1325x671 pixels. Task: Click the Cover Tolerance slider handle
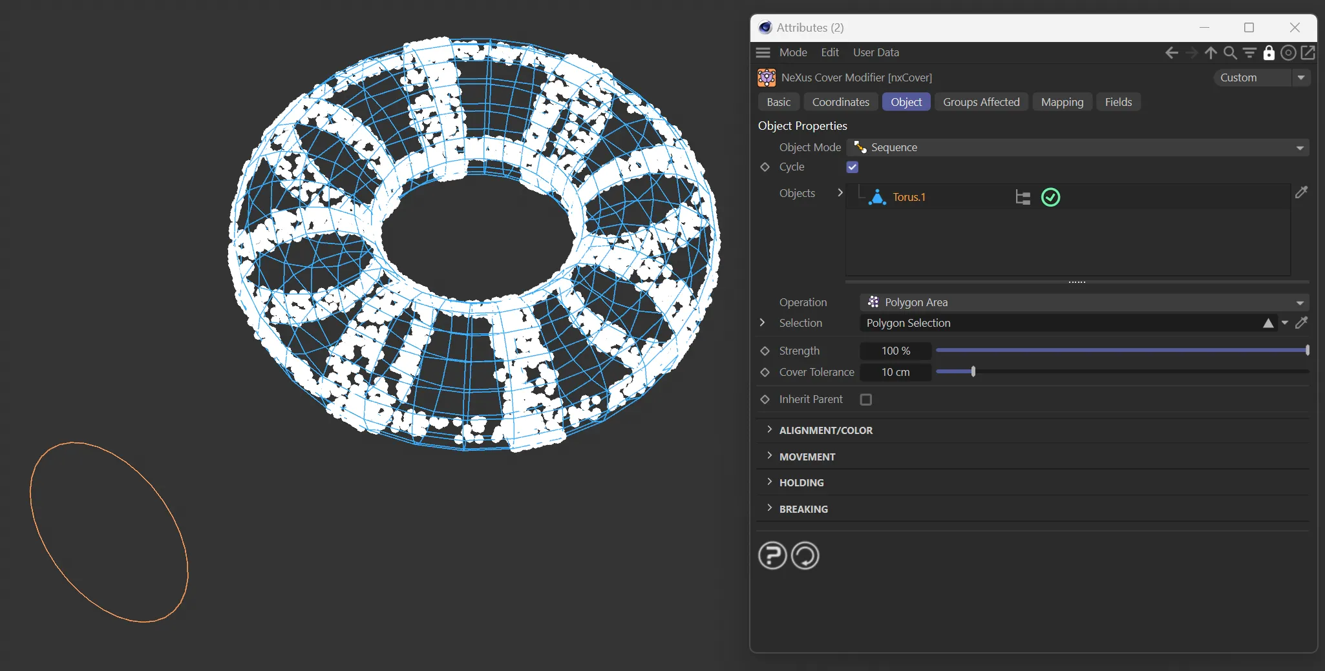click(x=973, y=372)
